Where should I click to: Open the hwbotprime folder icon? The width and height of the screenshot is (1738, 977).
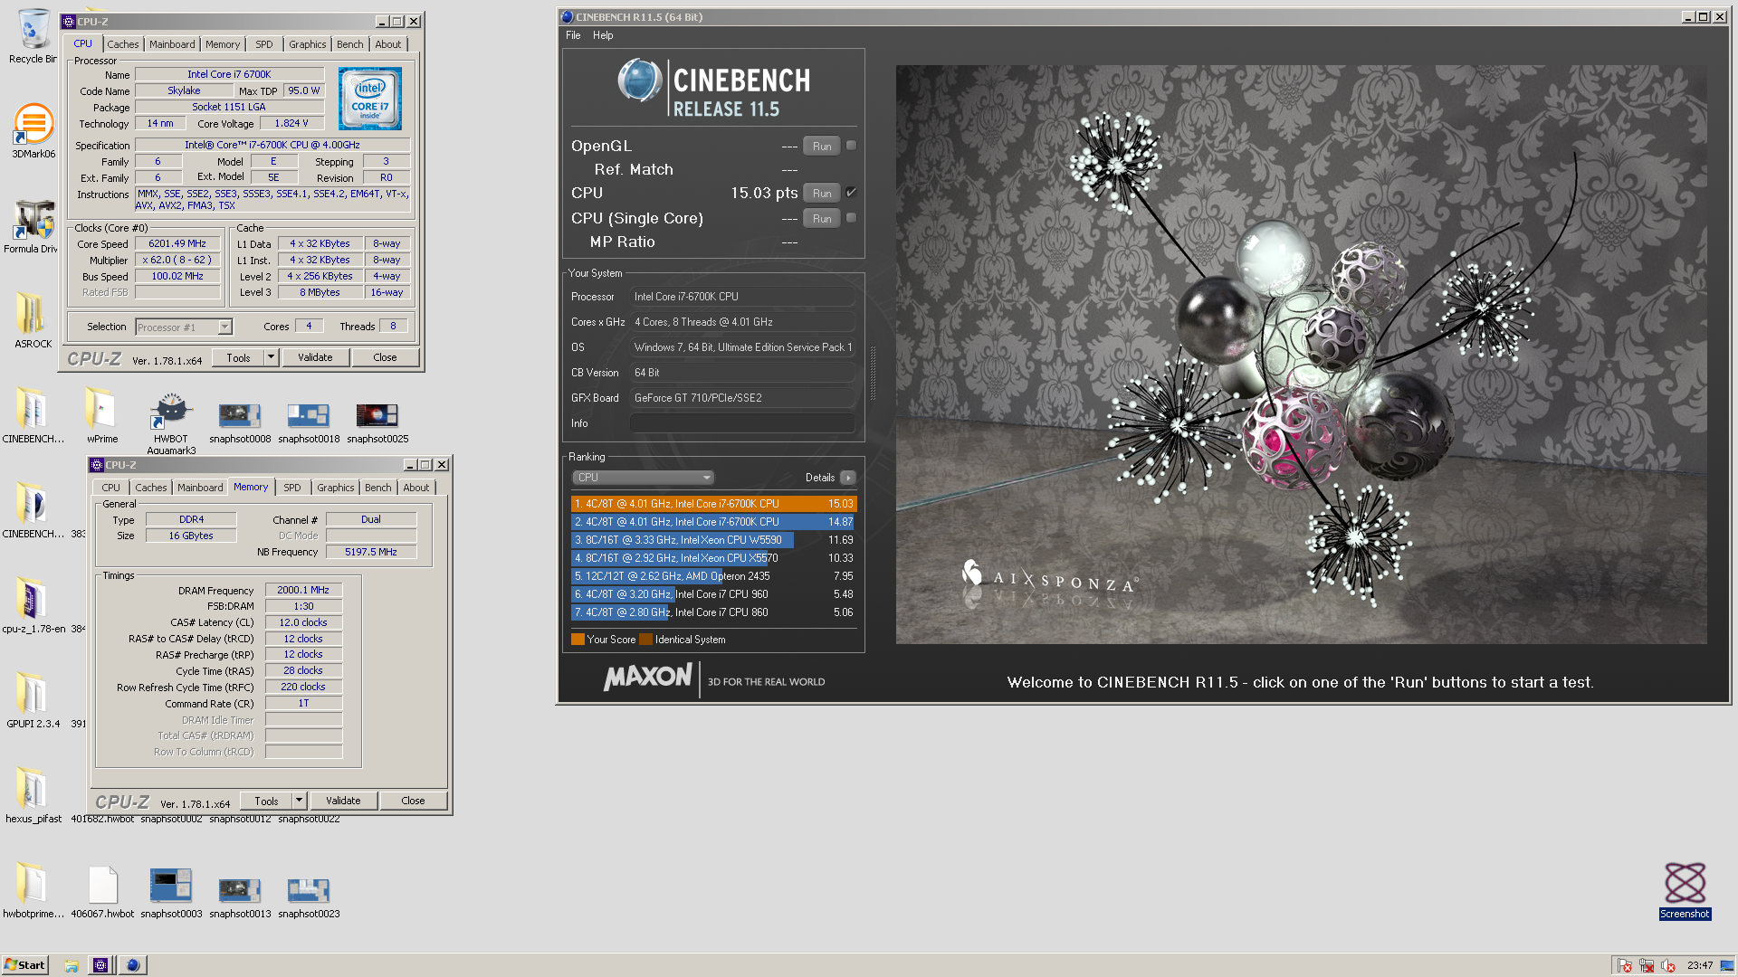[30, 884]
